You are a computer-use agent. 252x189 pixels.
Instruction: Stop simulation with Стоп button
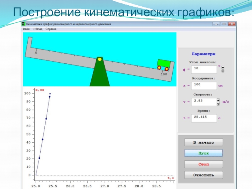(203, 164)
